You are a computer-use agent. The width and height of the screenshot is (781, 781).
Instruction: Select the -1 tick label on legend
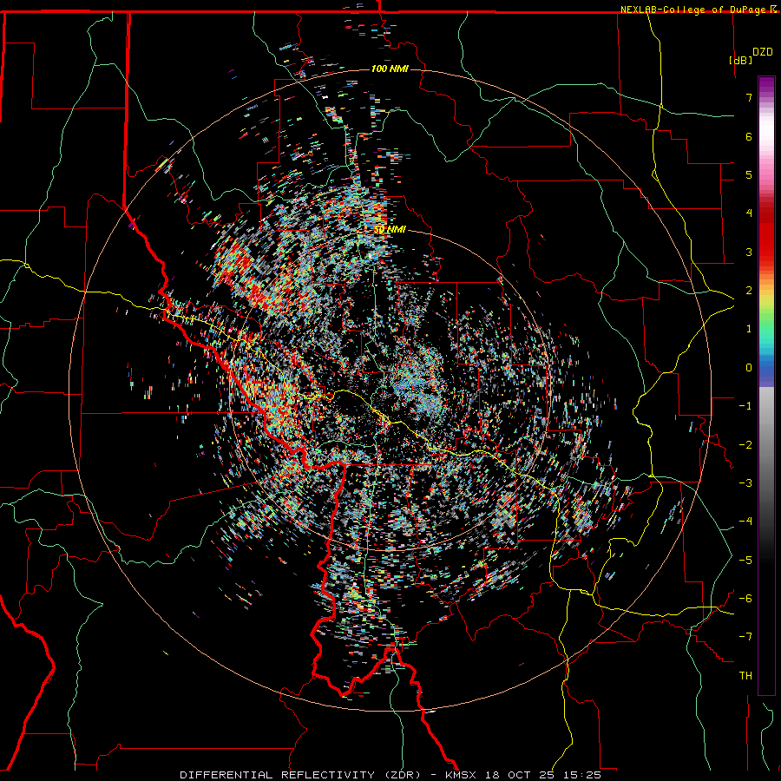[x=745, y=405]
